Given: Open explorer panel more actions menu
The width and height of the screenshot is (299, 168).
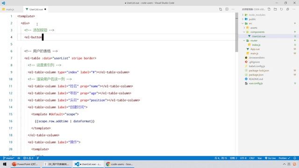Looking at the screenshot, I should click(294, 9).
